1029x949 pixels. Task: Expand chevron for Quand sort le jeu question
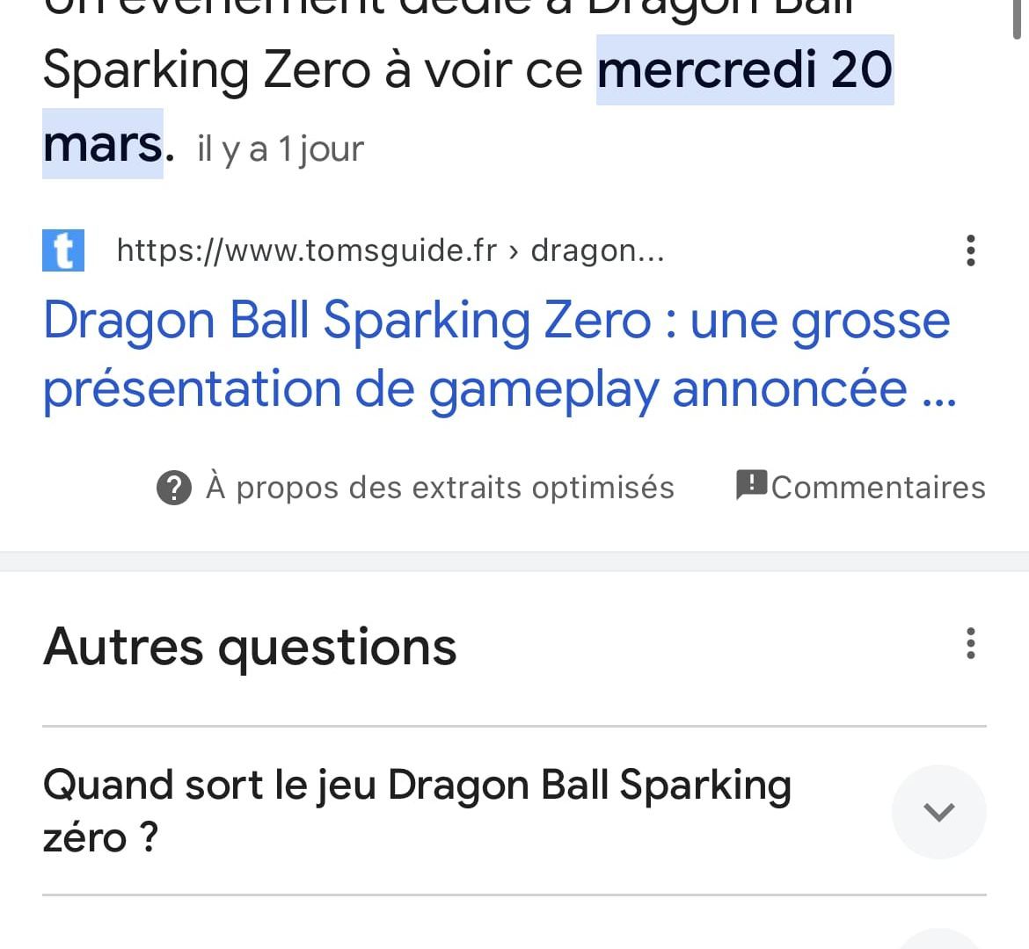[x=938, y=812]
